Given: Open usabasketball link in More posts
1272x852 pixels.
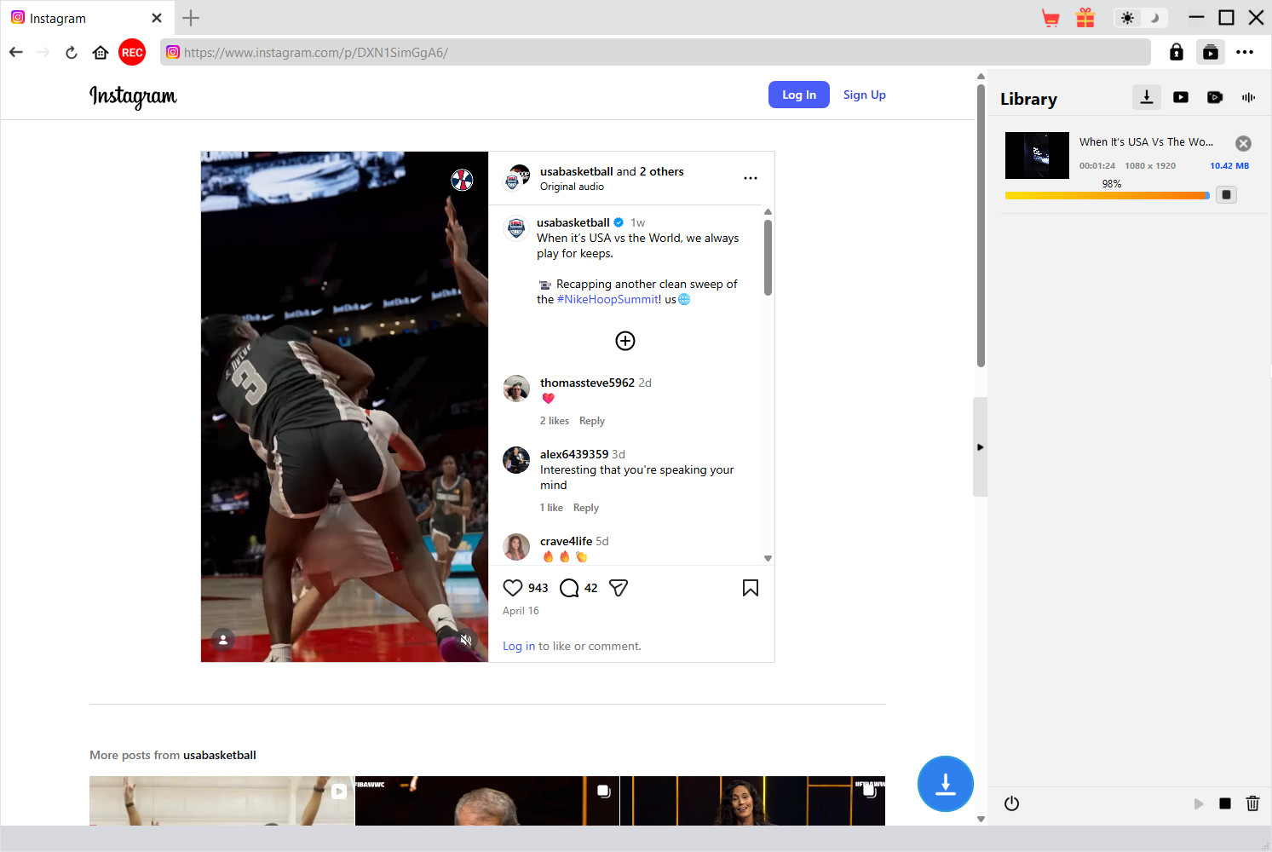Looking at the screenshot, I should tap(220, 755).
